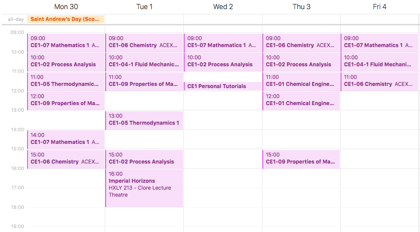
Task: Select Friday's 11:00 Chemistry event
Action: point(379,81)
